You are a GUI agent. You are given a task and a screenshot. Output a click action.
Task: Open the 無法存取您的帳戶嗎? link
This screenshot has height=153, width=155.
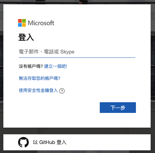click(x=40, y=79)
